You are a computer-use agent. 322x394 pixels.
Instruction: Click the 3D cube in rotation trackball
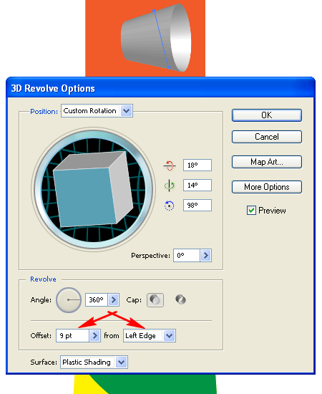pos(93,190)
